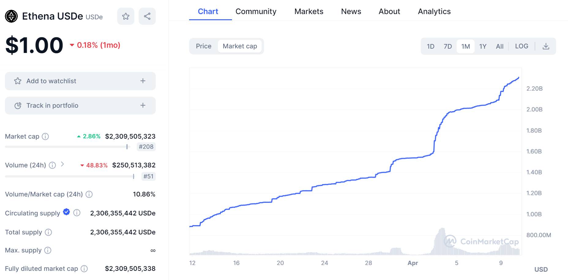Click fully diluted value $2,309,505,338
568x280 pixels.
[130, 269]
